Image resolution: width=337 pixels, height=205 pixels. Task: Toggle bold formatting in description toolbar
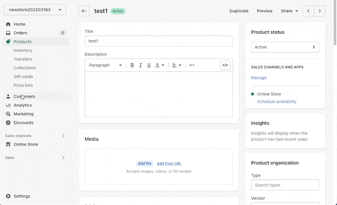[132, 65]
